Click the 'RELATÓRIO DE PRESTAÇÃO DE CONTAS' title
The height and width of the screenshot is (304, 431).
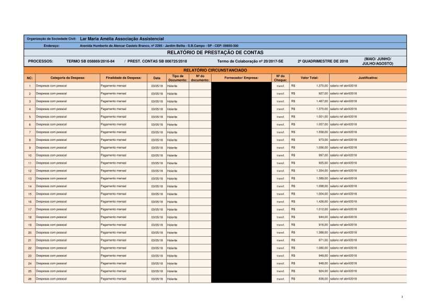coord(215,53)
